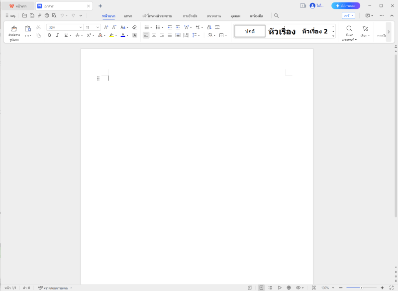Open the font size dropdown
The image size is (398, 291).
98,27
